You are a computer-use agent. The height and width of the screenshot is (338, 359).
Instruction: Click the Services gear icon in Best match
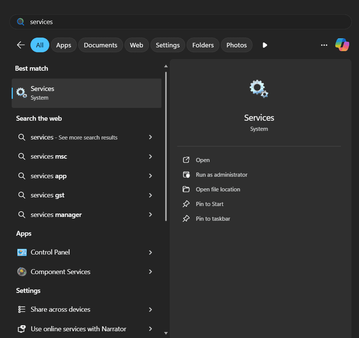click(21, 93)
